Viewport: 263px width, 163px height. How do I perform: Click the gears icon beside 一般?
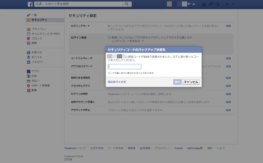pos(29,15)
